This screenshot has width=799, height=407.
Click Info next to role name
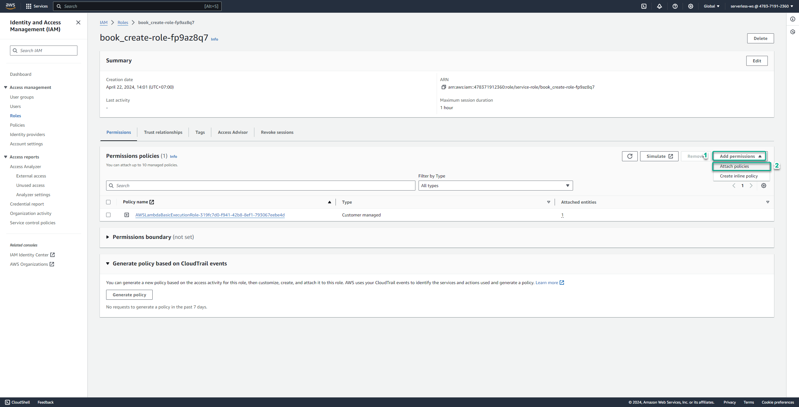pos(214,39)
